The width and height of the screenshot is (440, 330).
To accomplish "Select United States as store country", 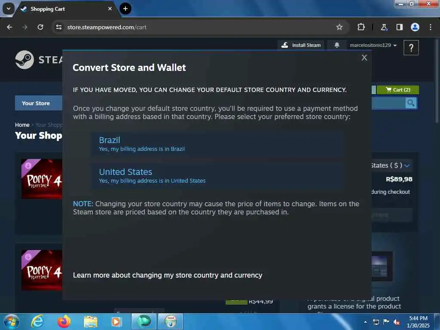I will (x=217, y=176).
